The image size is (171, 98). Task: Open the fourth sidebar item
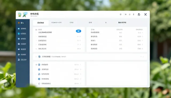pos(22,39)
